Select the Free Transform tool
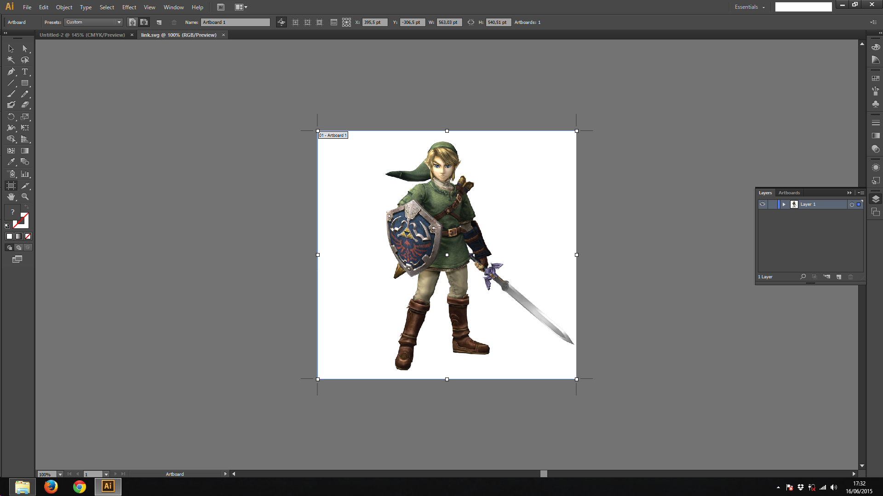Viewport: 883px width, 496px height. pos(25,128)
